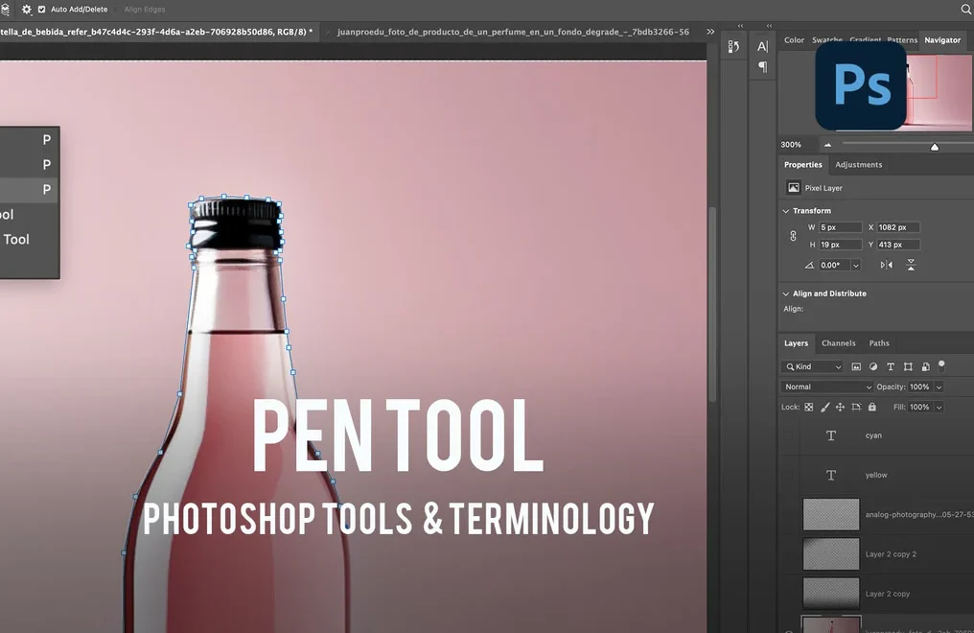Open the Kind layer filter dropdown
This screenshot has height=633, width=974.
(x=813, y=366)
